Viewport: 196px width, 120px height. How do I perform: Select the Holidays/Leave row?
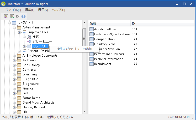(x=105, y=44)
